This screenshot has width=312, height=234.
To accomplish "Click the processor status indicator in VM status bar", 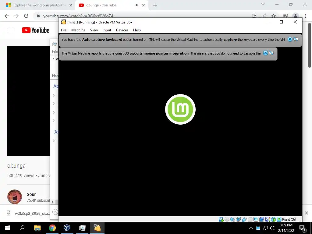I will tap(268, 219).
